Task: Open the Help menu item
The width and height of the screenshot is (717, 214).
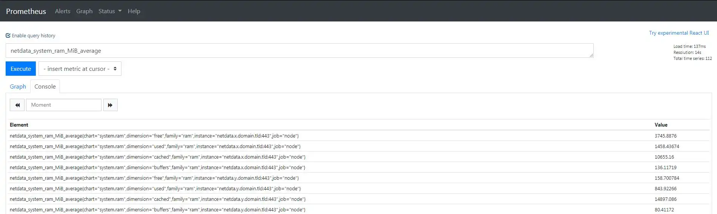Action: pos(134,11)
